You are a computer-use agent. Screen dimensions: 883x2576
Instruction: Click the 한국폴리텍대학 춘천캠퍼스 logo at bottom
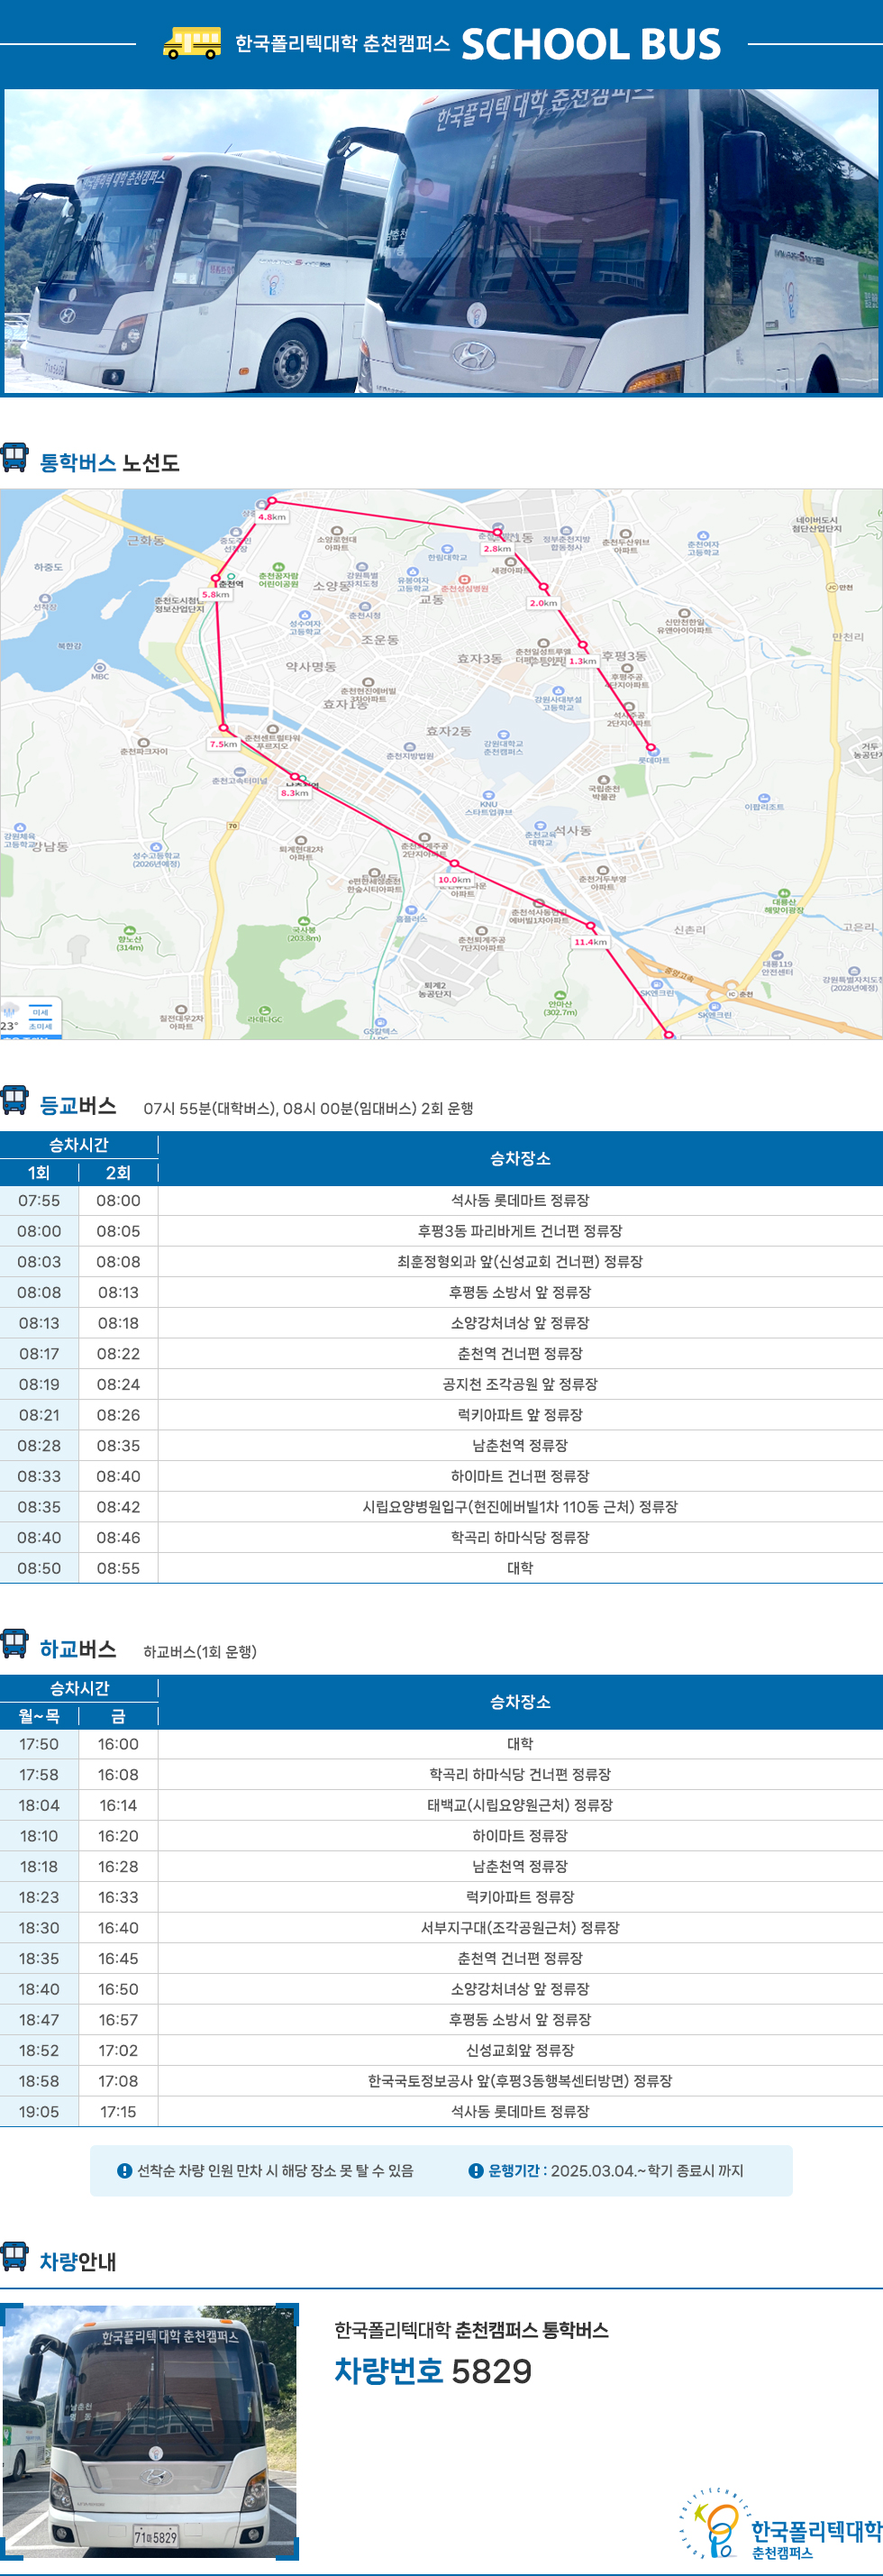[x=781, y=2523]
